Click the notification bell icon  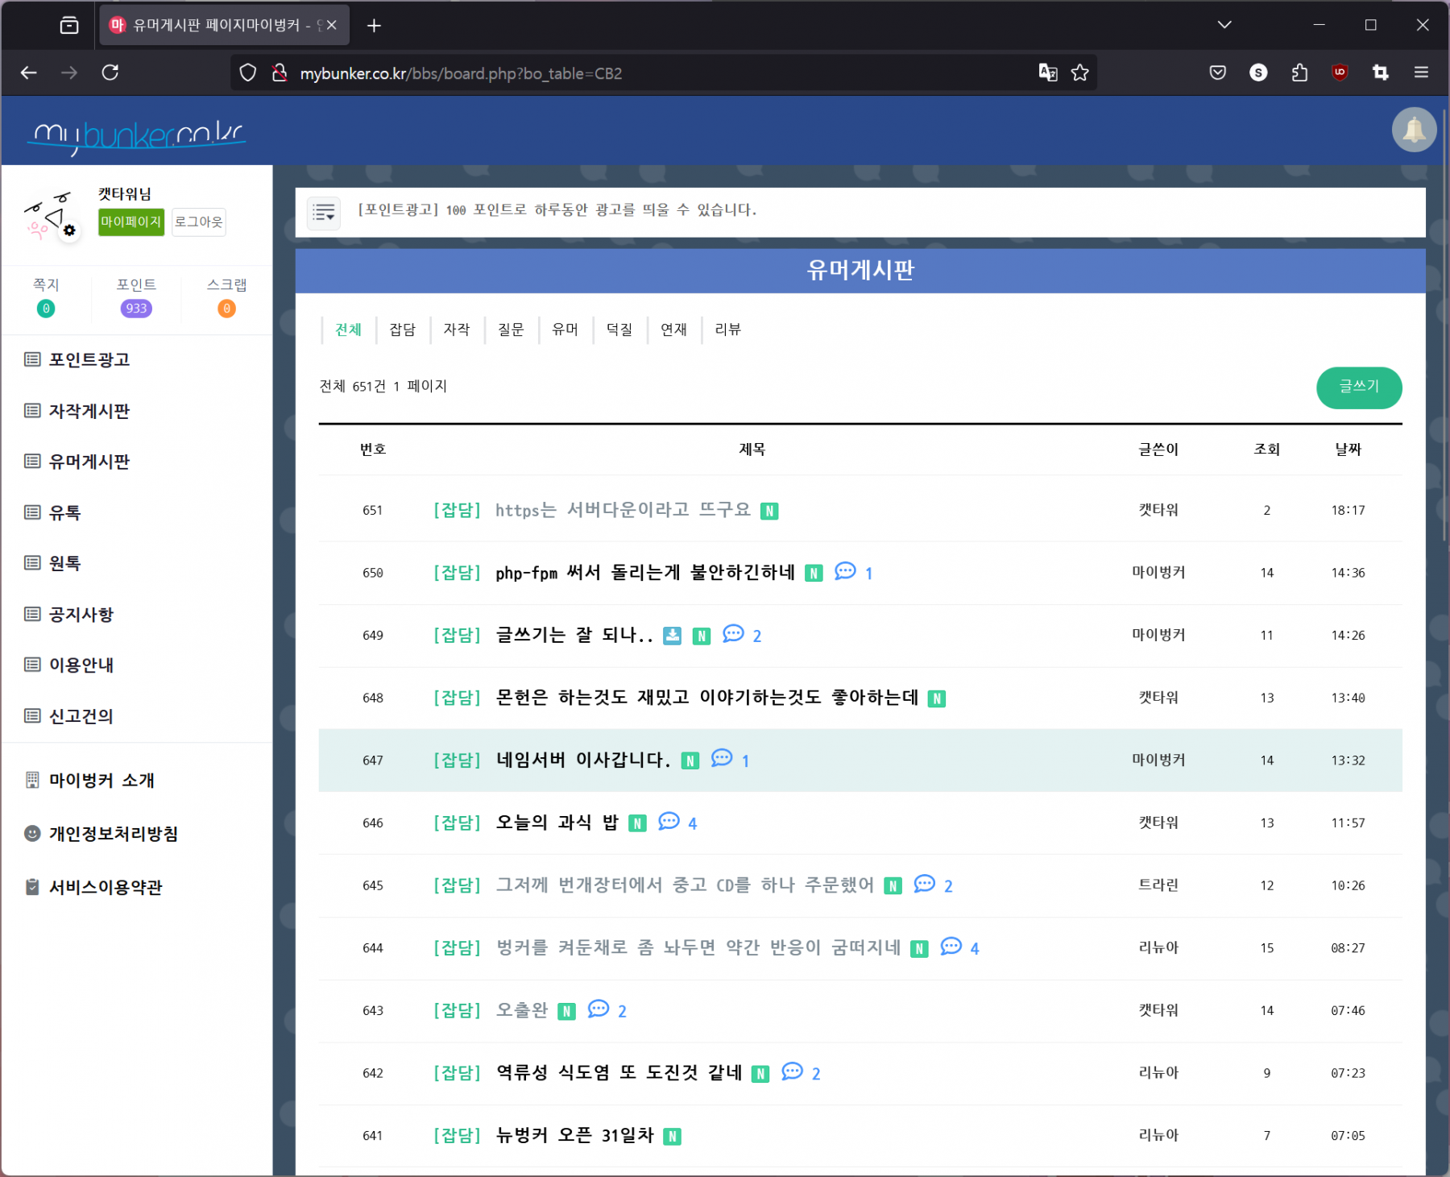tap(1414, 130)
